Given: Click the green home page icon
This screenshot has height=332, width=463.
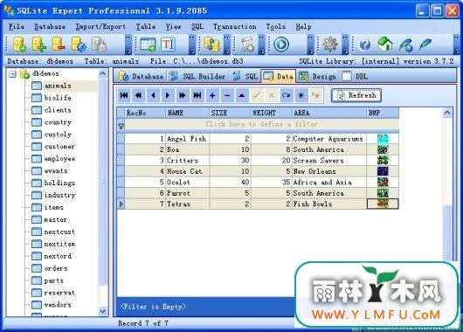Looking at the screenshot, I should 385,45.
